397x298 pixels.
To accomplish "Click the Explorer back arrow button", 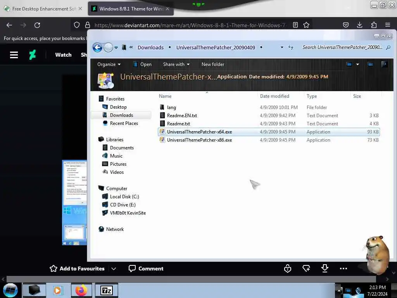I will [97, 47].
